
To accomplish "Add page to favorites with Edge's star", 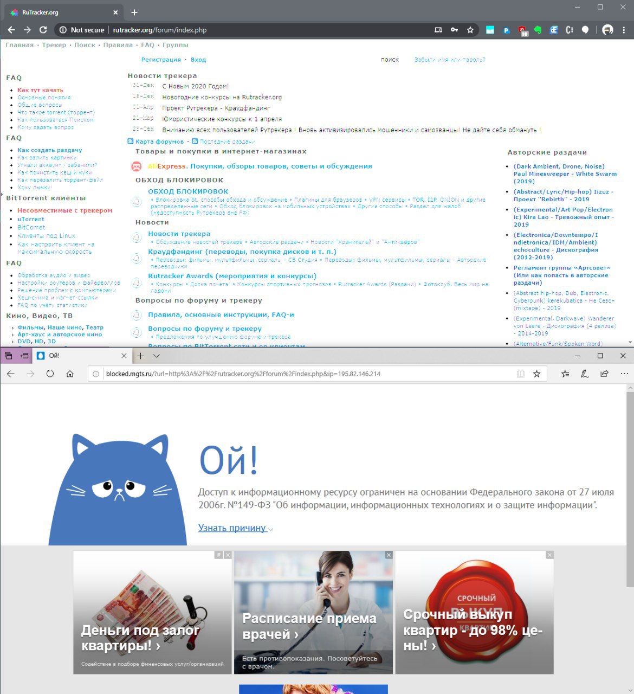I will tap(536, 374).
